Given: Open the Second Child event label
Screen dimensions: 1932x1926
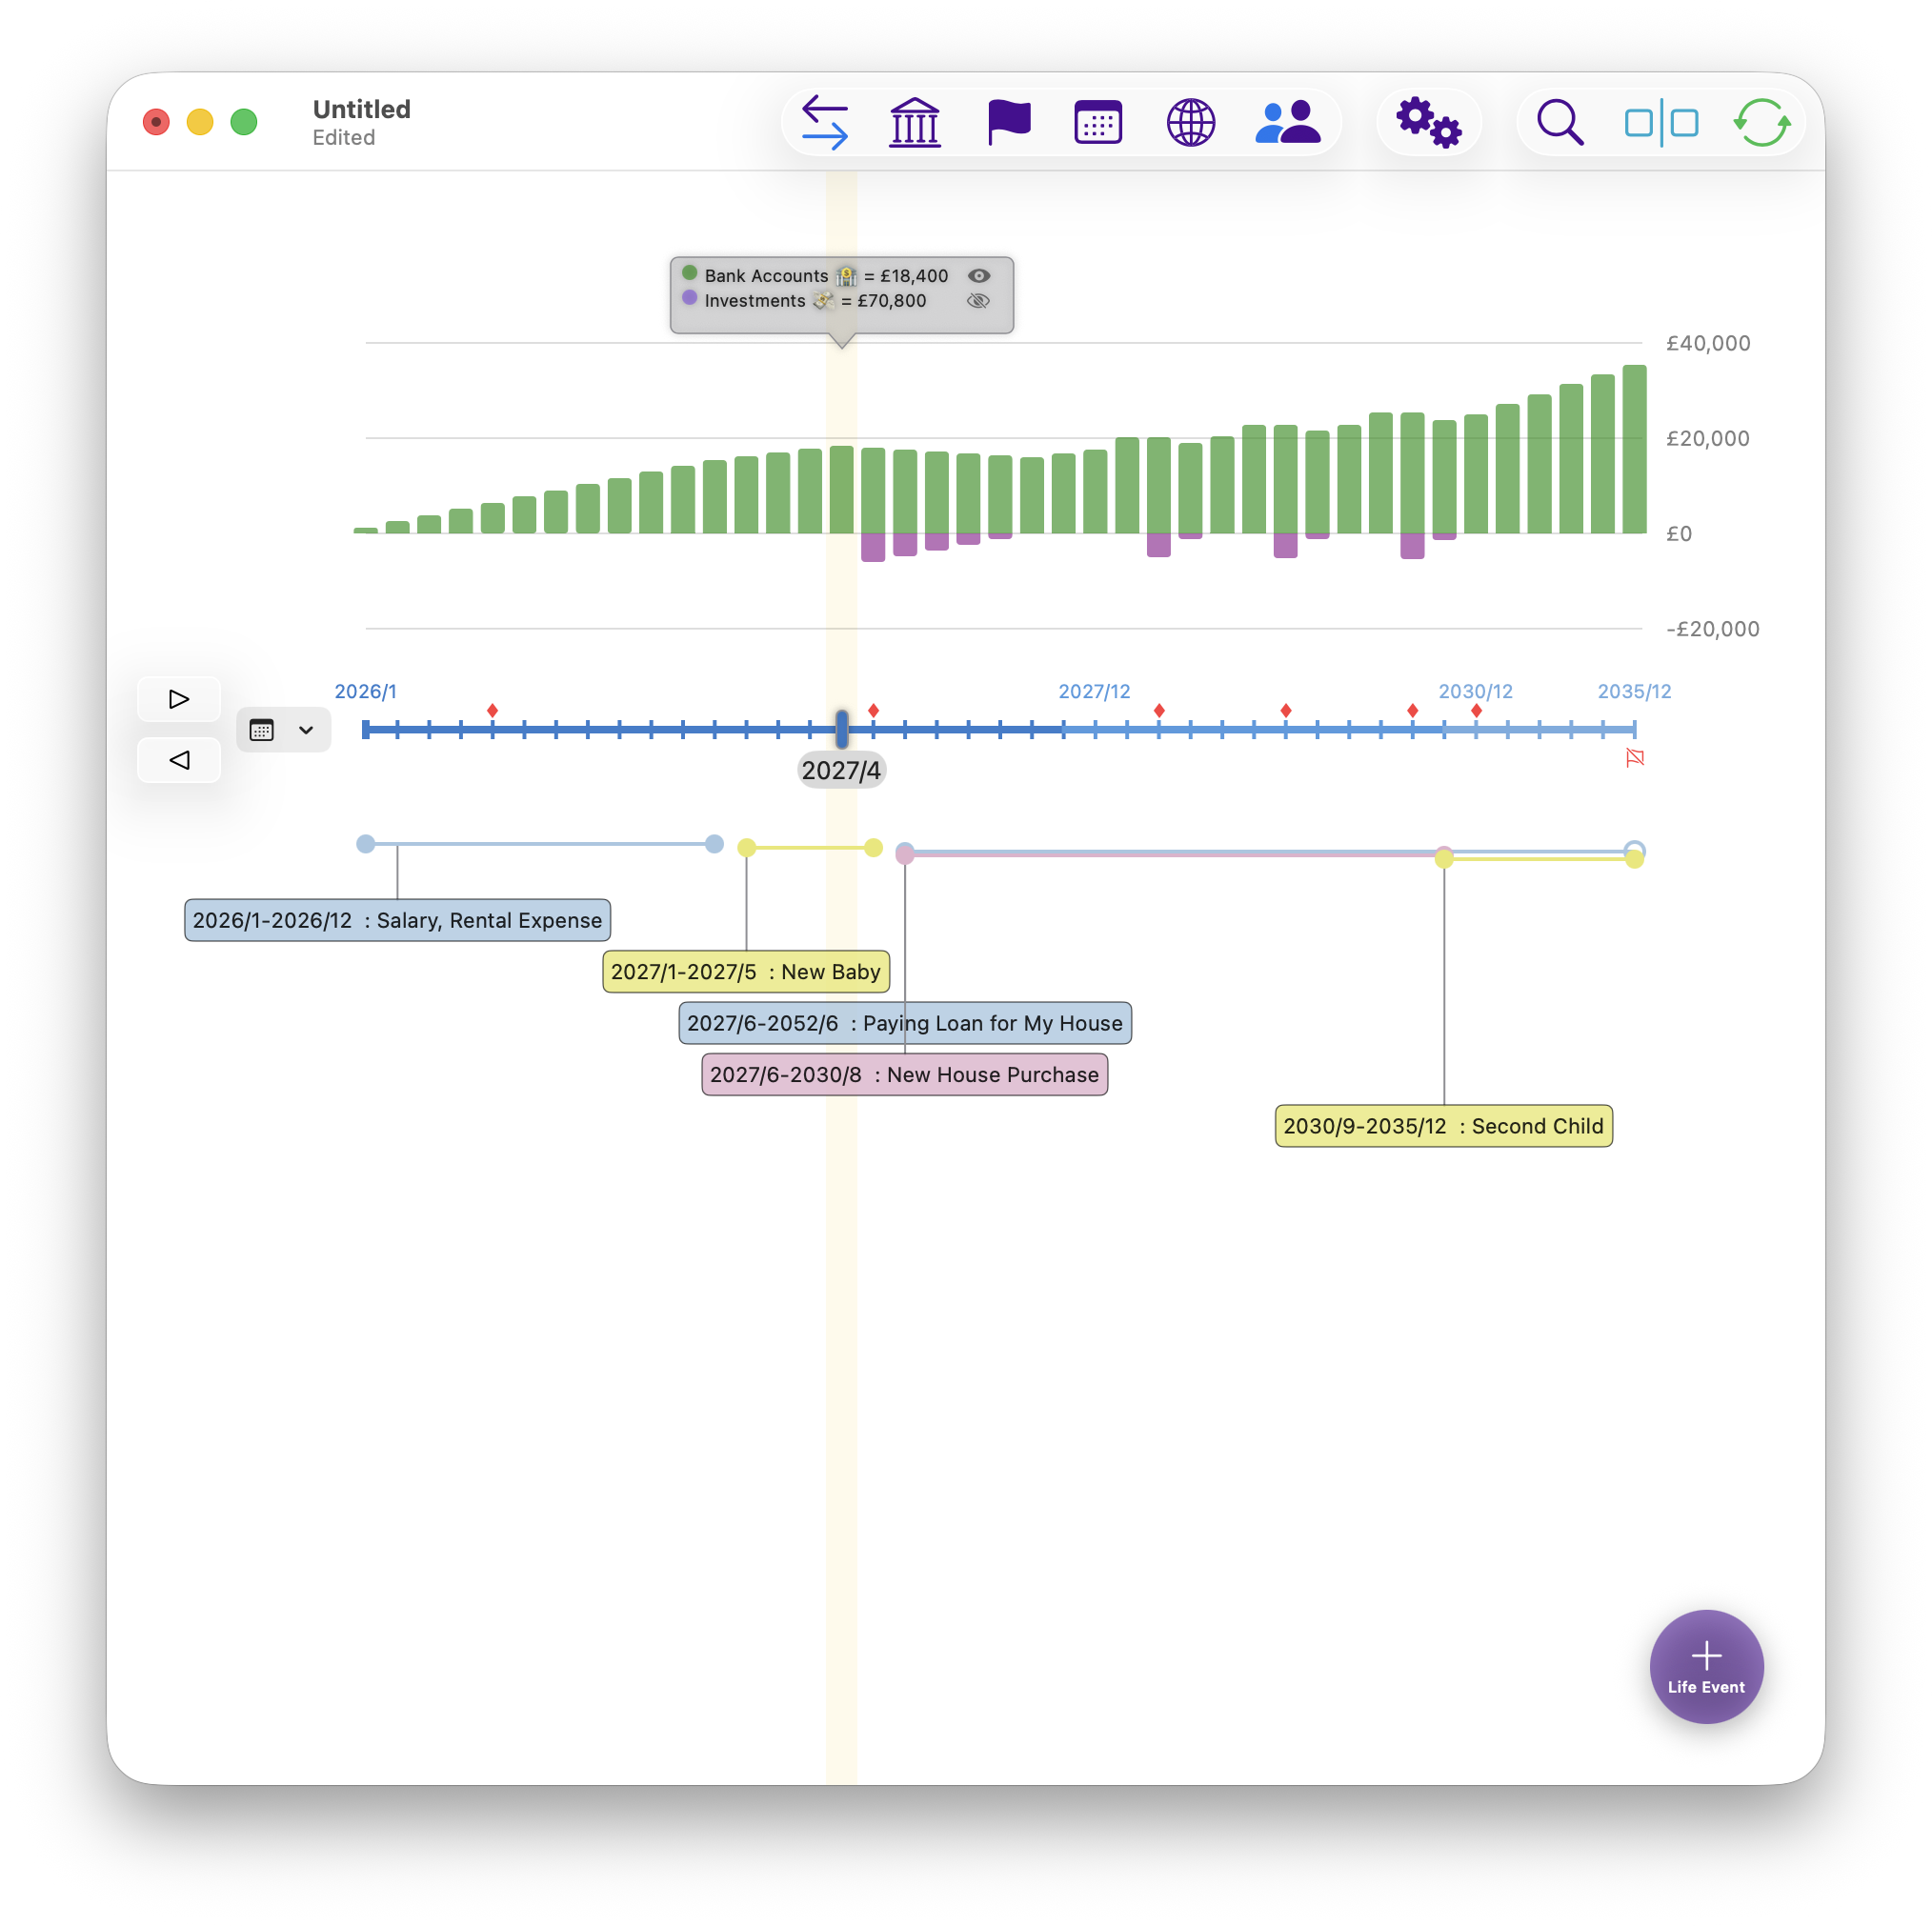Looking at the screenshot, I should pyautogui.click(x=1443, y=1126).
